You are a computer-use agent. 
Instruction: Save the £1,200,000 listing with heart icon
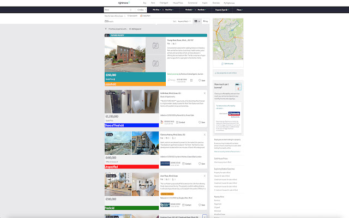(x=202, y=122)
